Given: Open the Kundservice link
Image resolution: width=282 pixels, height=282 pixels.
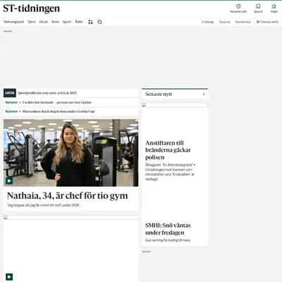Looking at the screenshot, I should (243, 22).
